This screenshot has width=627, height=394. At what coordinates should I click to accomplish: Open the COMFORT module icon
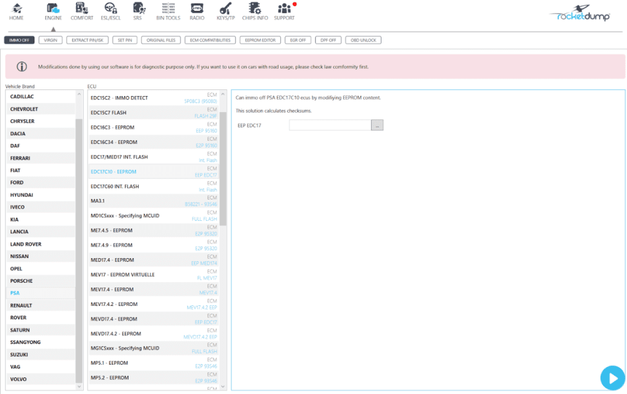81,12
